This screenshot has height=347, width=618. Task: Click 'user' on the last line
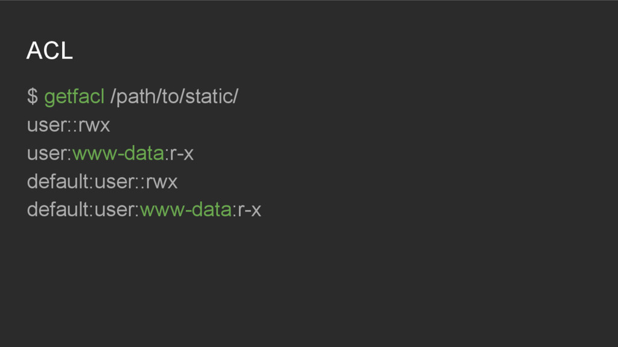pos(114,210)
